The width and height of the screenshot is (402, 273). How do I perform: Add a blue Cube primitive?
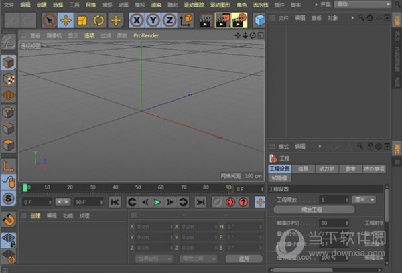click(260, 20)
